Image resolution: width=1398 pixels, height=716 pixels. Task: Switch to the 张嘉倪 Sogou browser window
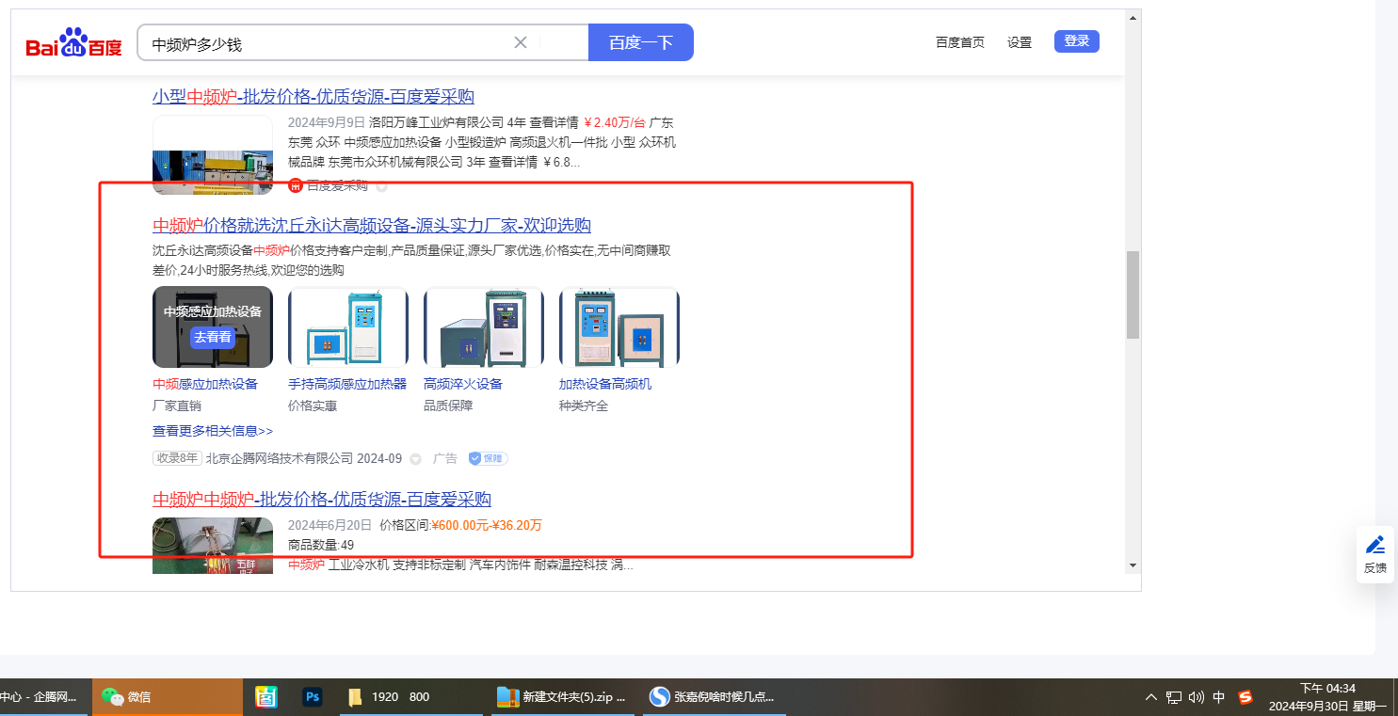[x=715, y=697]
